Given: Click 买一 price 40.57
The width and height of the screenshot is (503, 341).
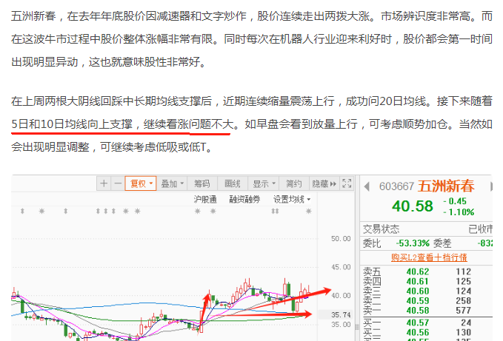Looking at the screenshot, I should [417, 323].
